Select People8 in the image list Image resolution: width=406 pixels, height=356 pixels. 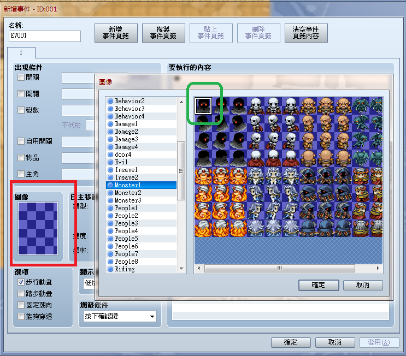(141, 262)
